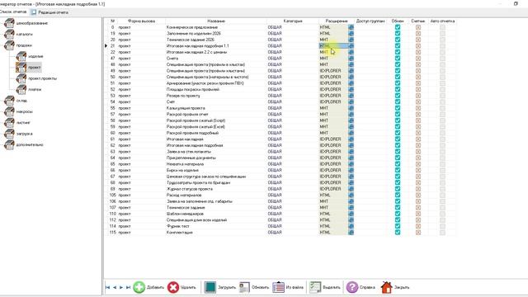Open extension selector button in row 49
The width and height of the screenshot is (528, 297).
[351, 71]
